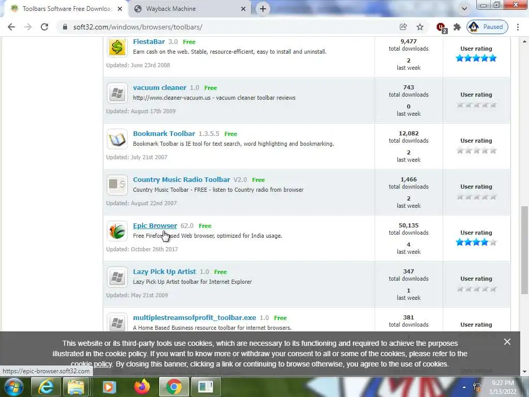Reload the soft32 page
The width and height of the screenshot is (529, 397).
[x=44, y=27]
